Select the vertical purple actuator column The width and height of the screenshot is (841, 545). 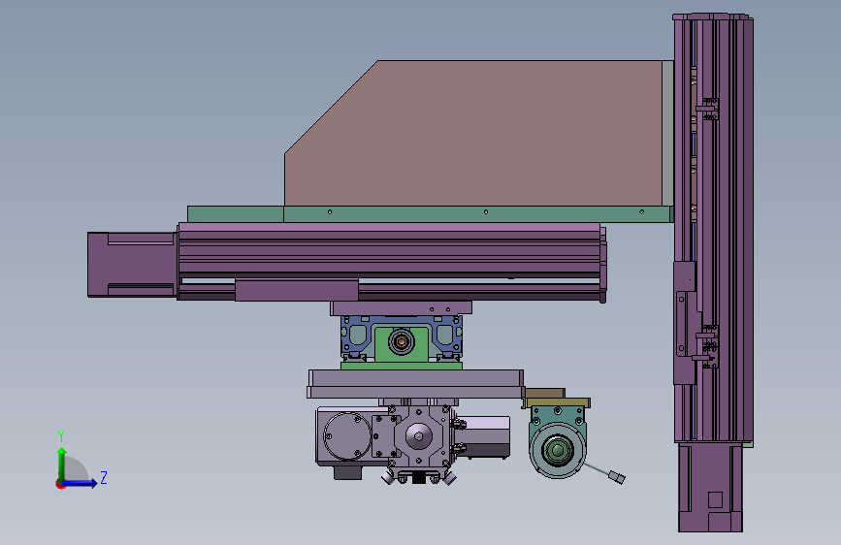[713, 231]
